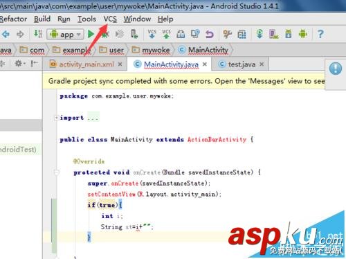Screen dimensions: 346x259
Task: Open the Refactor menu
Action: [x=13, y=19]
